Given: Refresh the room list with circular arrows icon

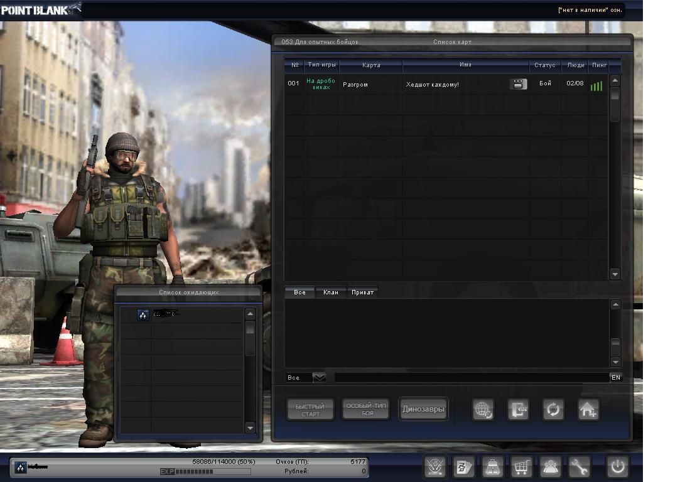Looking at the screenshot, I should [553, 410].
